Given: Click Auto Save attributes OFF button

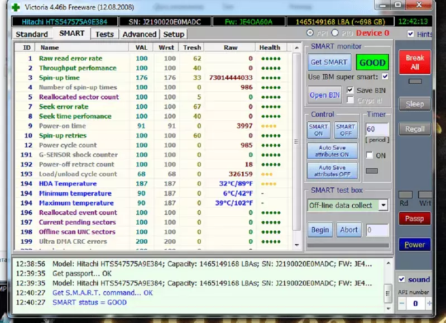Looking at the screenshot, I should pos(332,171).
